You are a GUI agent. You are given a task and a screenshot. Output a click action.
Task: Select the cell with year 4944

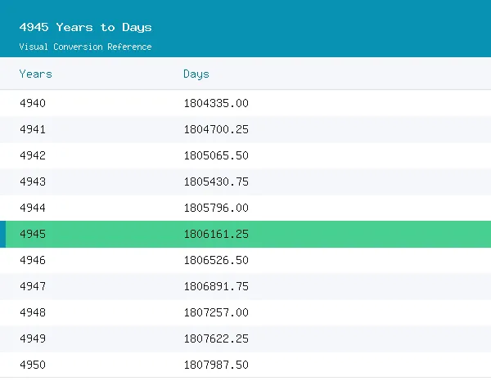point(33,208)
